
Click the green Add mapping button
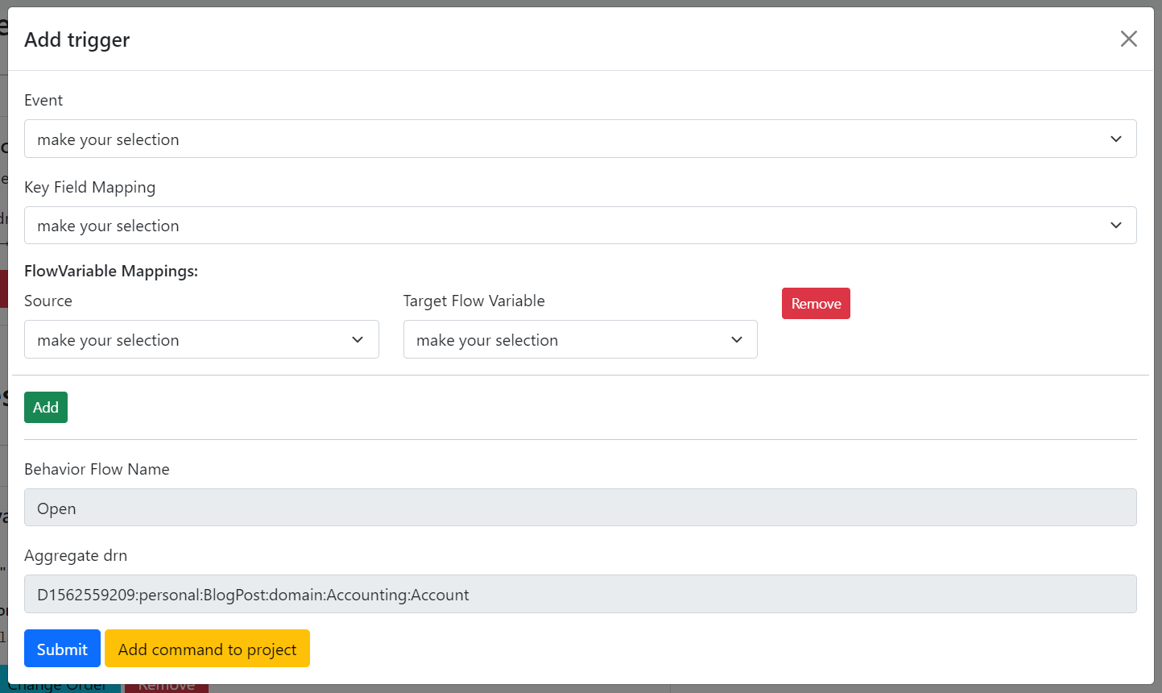point(46,407)
